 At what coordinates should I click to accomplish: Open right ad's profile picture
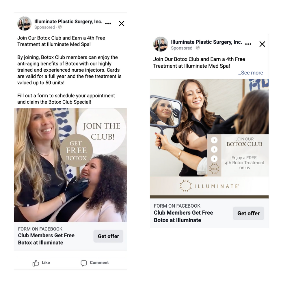[161, 44]
